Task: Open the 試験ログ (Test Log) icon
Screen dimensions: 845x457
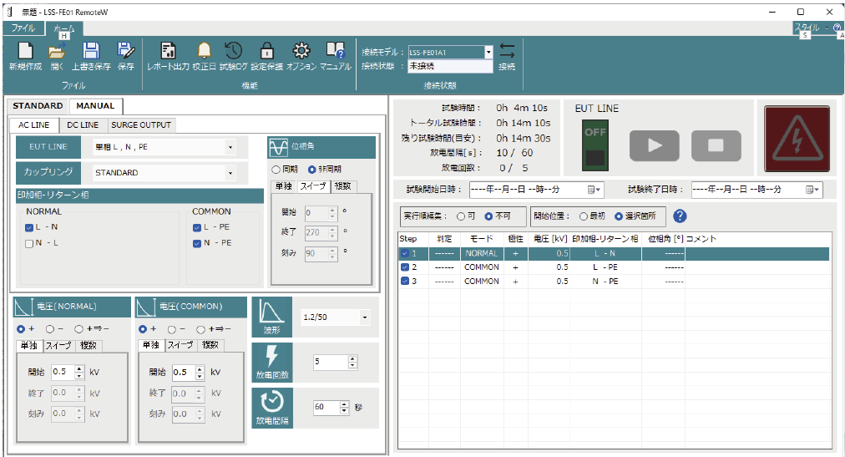Action: (233, 52)
